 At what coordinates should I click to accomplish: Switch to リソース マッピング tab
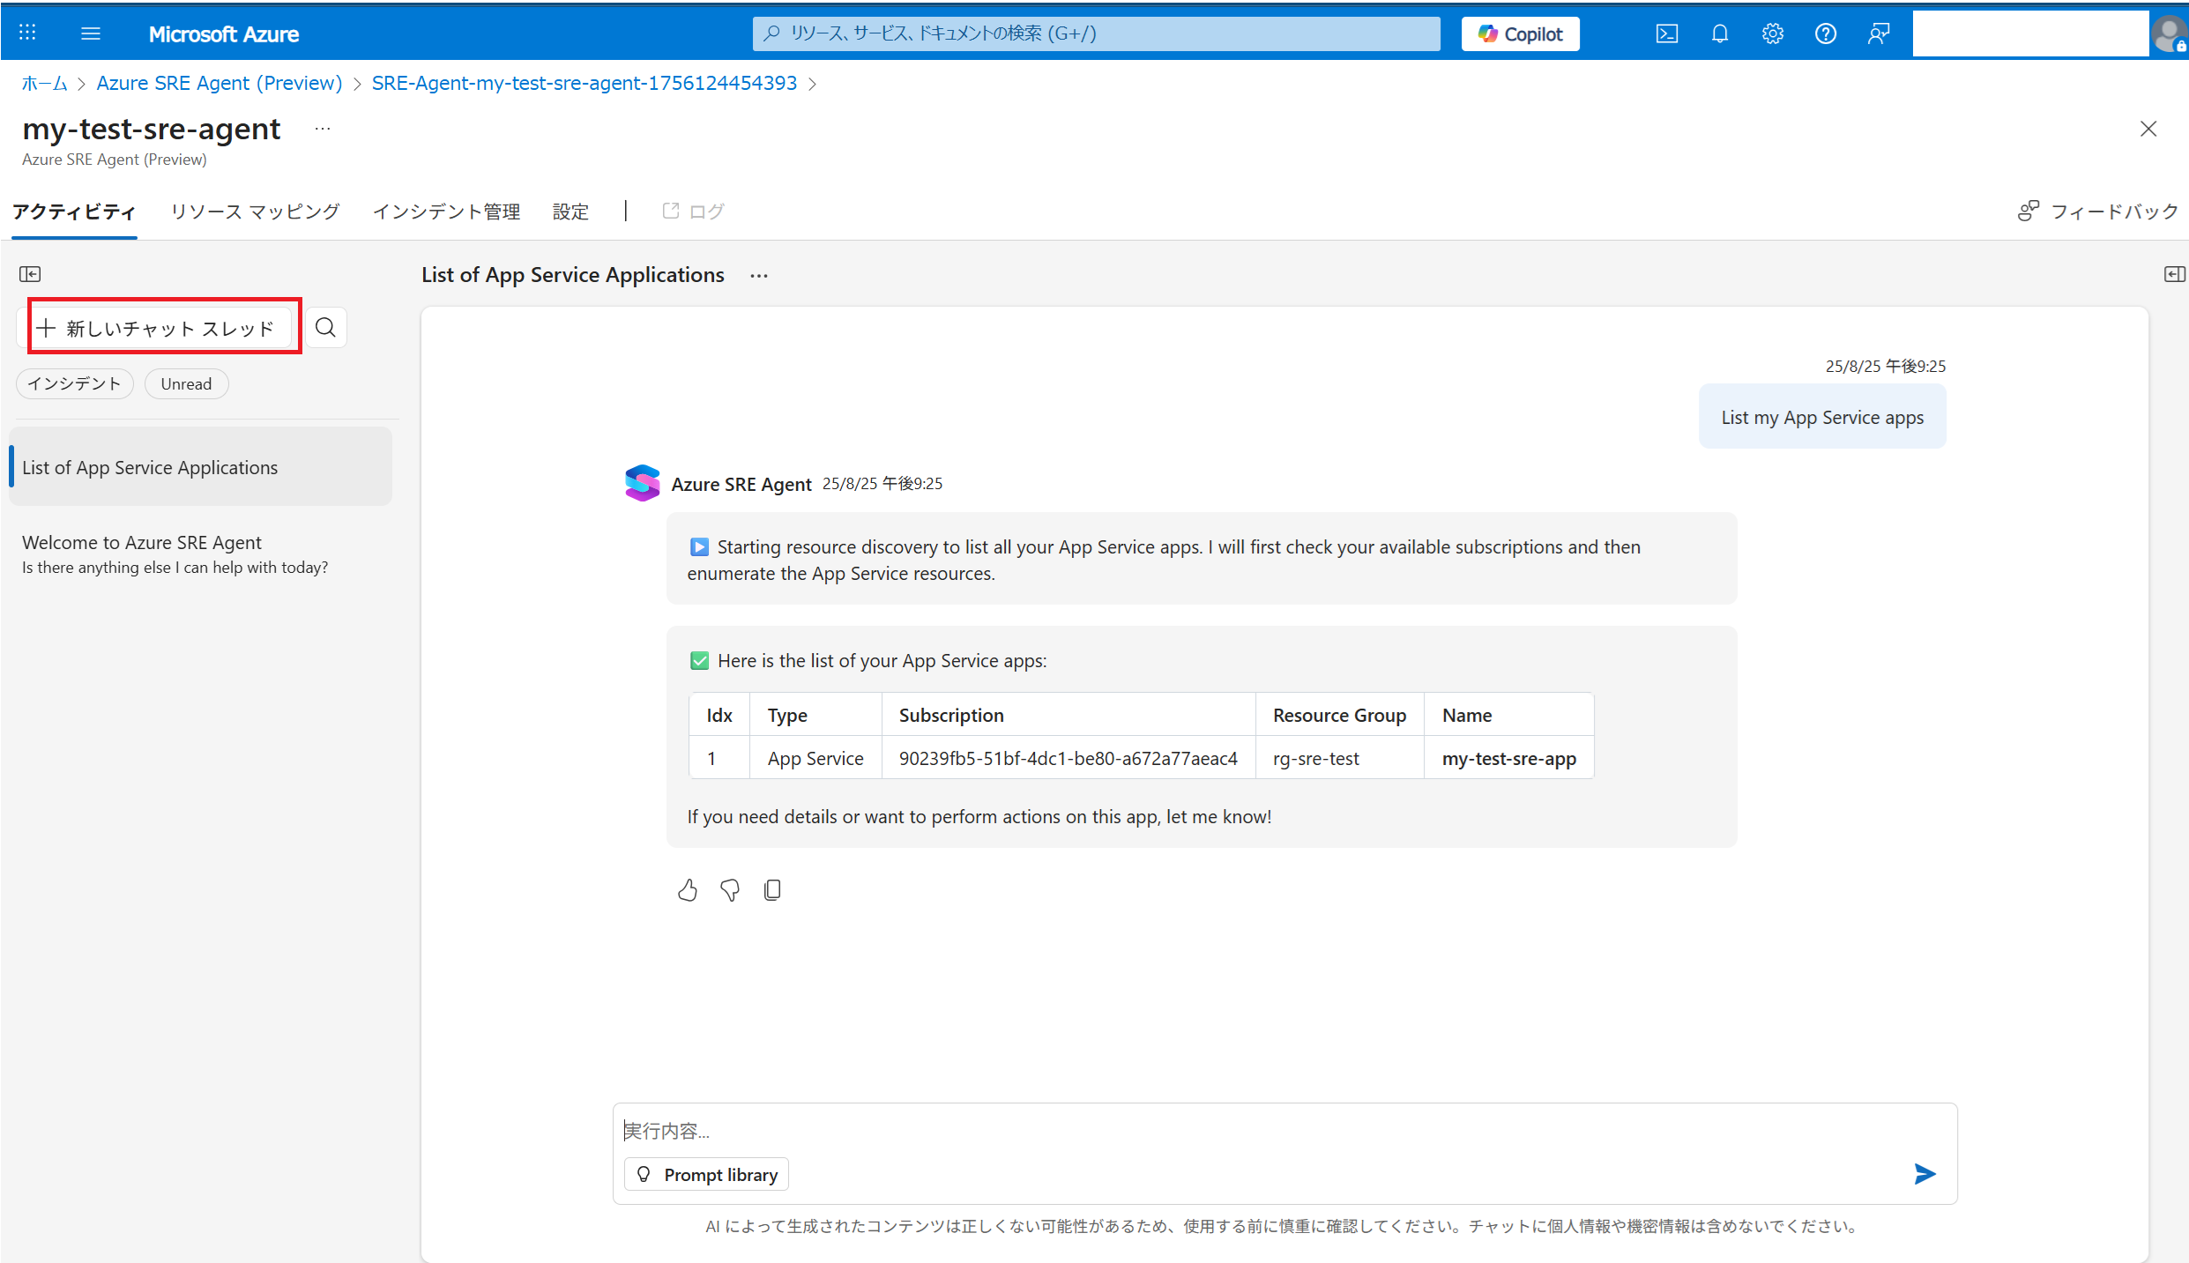(x=255, y=212)
